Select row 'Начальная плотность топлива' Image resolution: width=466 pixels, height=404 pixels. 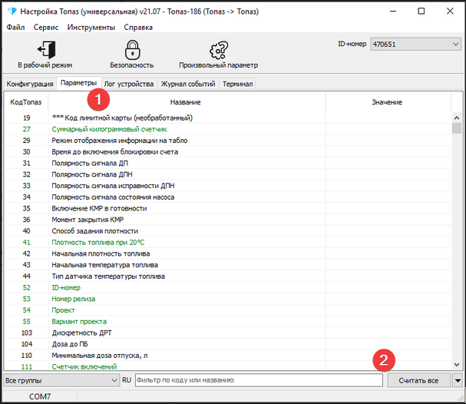point(228,253)
